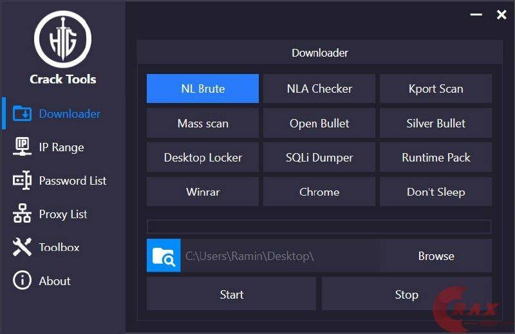Click the download progress bar
This screenshot has height=334, width=515.
tap(319, 227)
